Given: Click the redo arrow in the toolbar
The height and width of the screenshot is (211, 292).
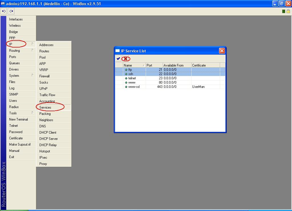Looking at the screenshot, I should coord(11,11).
